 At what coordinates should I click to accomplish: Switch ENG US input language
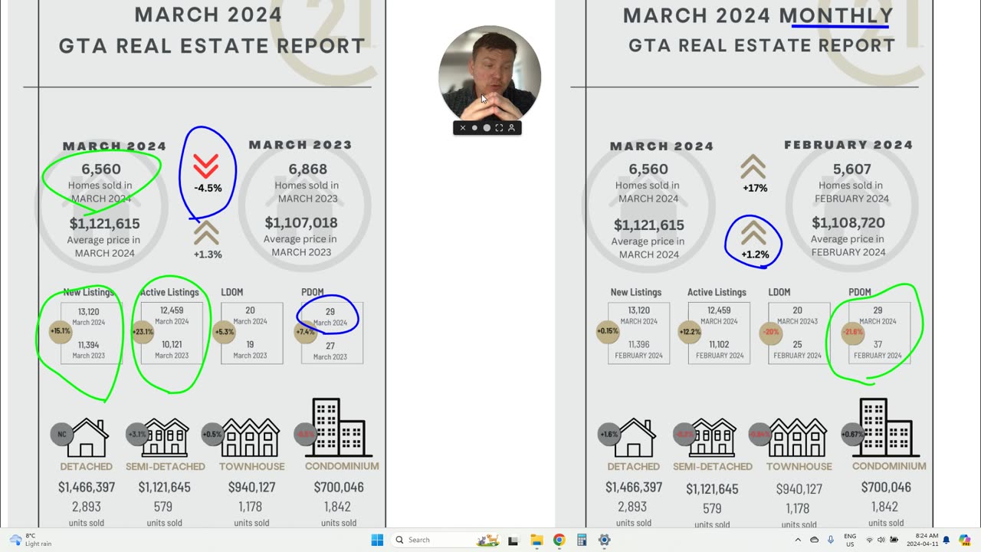click(850, 540)
